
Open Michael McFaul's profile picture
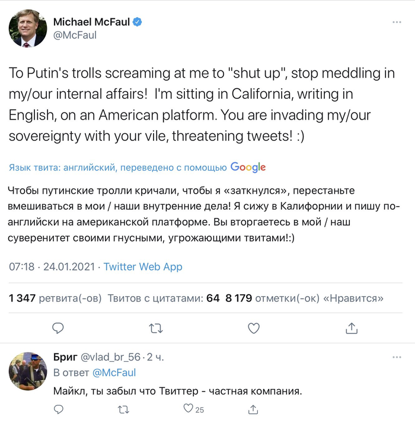tap(27, 28)
